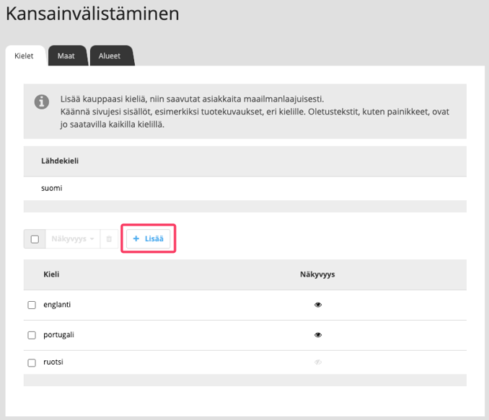This screenshot has width=489, height=420.
Task: Click the Kieli column header
Action: click(51, 274)
